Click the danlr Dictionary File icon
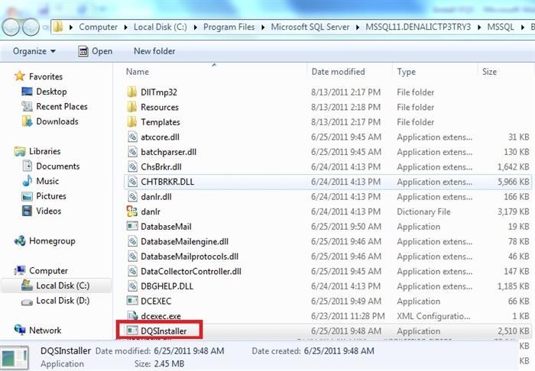The height and width of the screenshot is (371, 535). tap(132, 211)
